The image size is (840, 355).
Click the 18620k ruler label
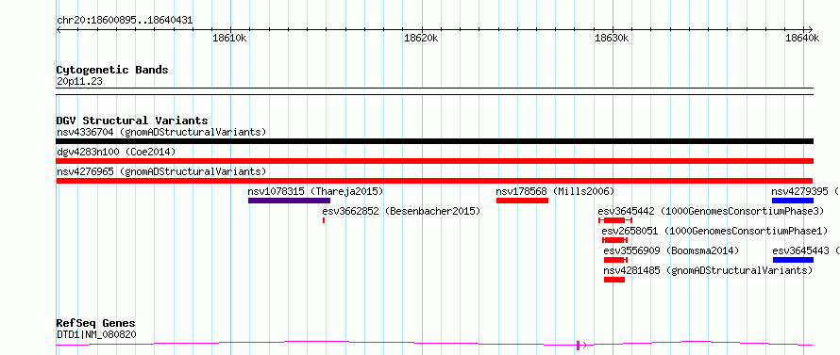coord(421,39)
